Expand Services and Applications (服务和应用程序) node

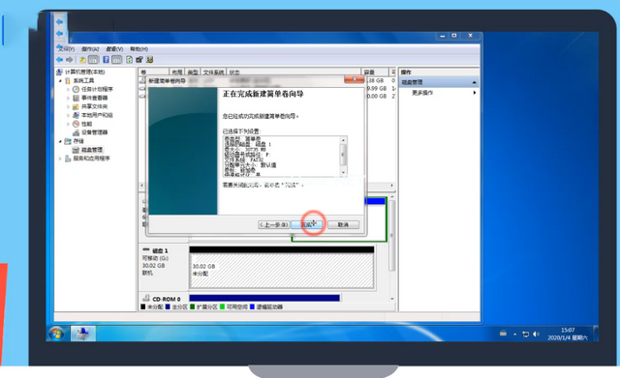60,159
